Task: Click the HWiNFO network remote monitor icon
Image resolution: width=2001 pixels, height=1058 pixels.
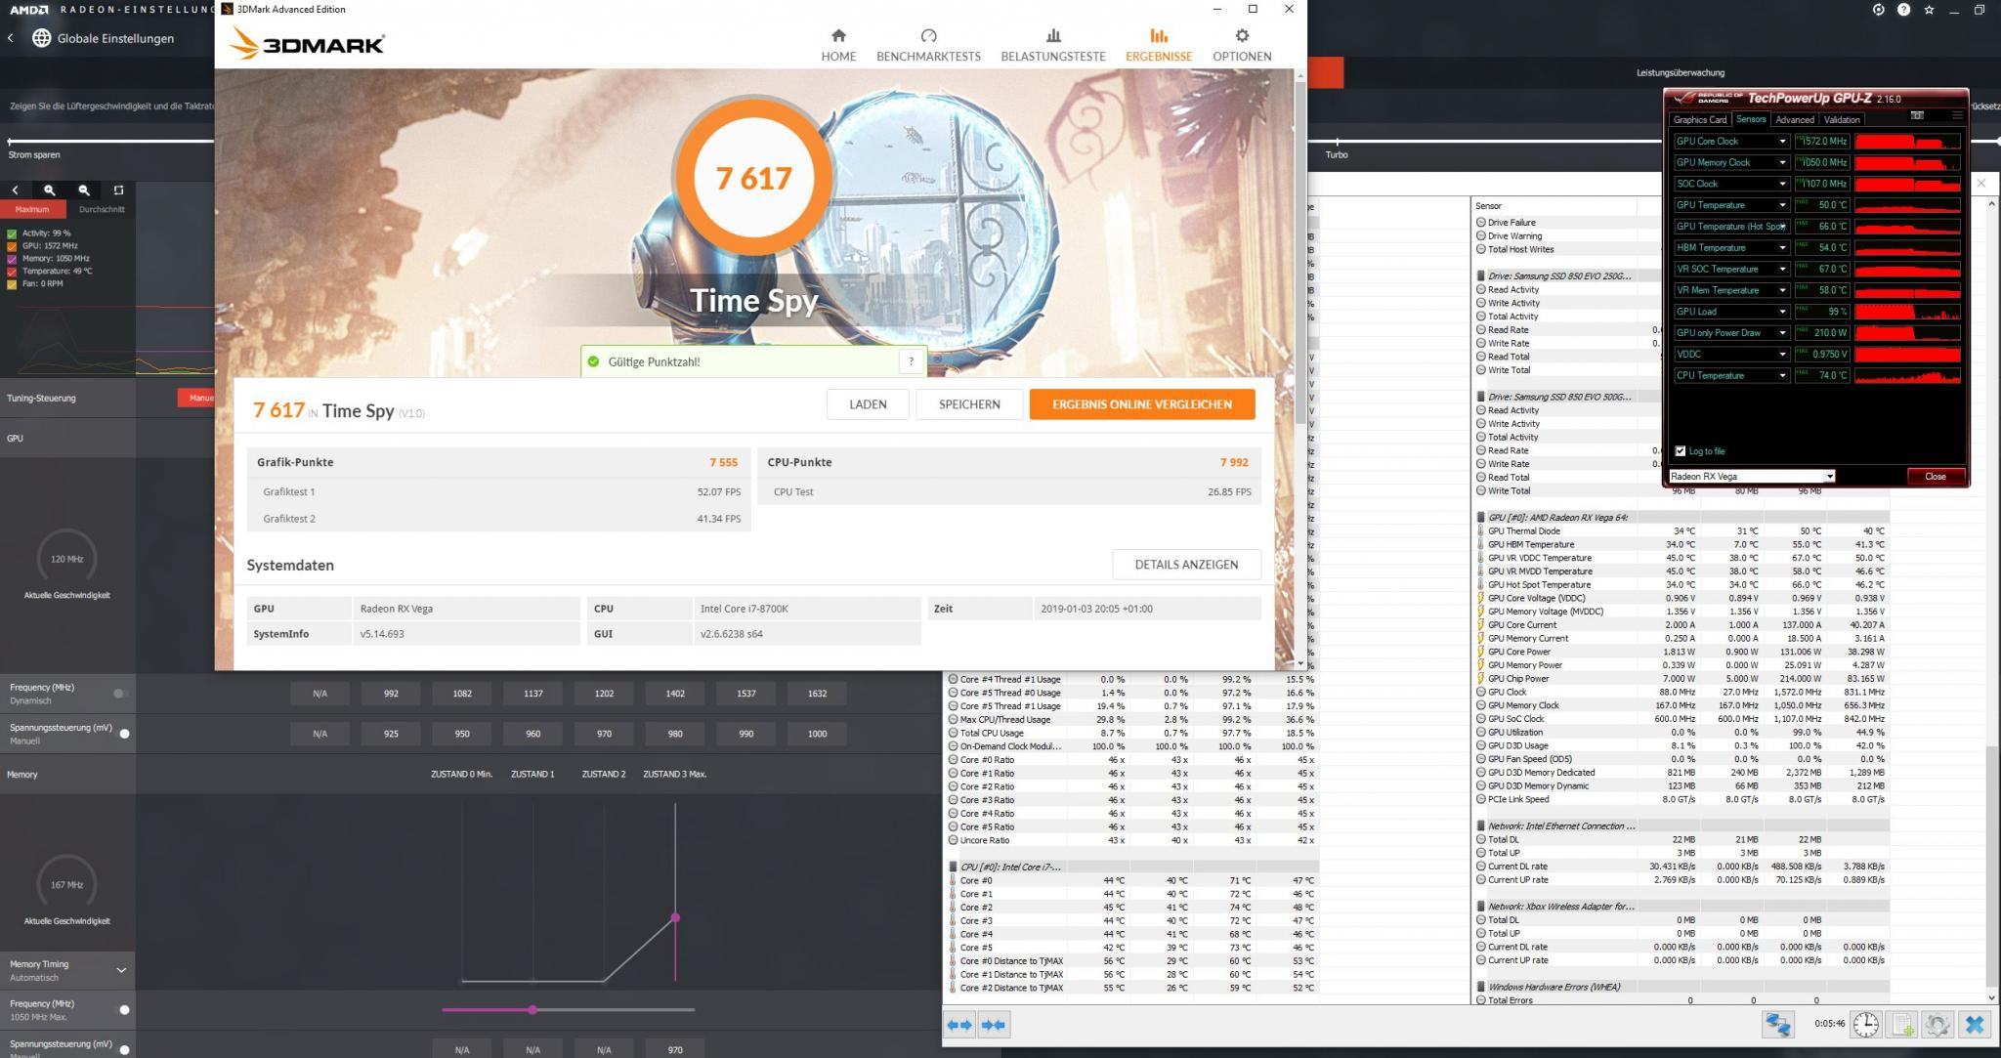Action: coord(1778,1024)
